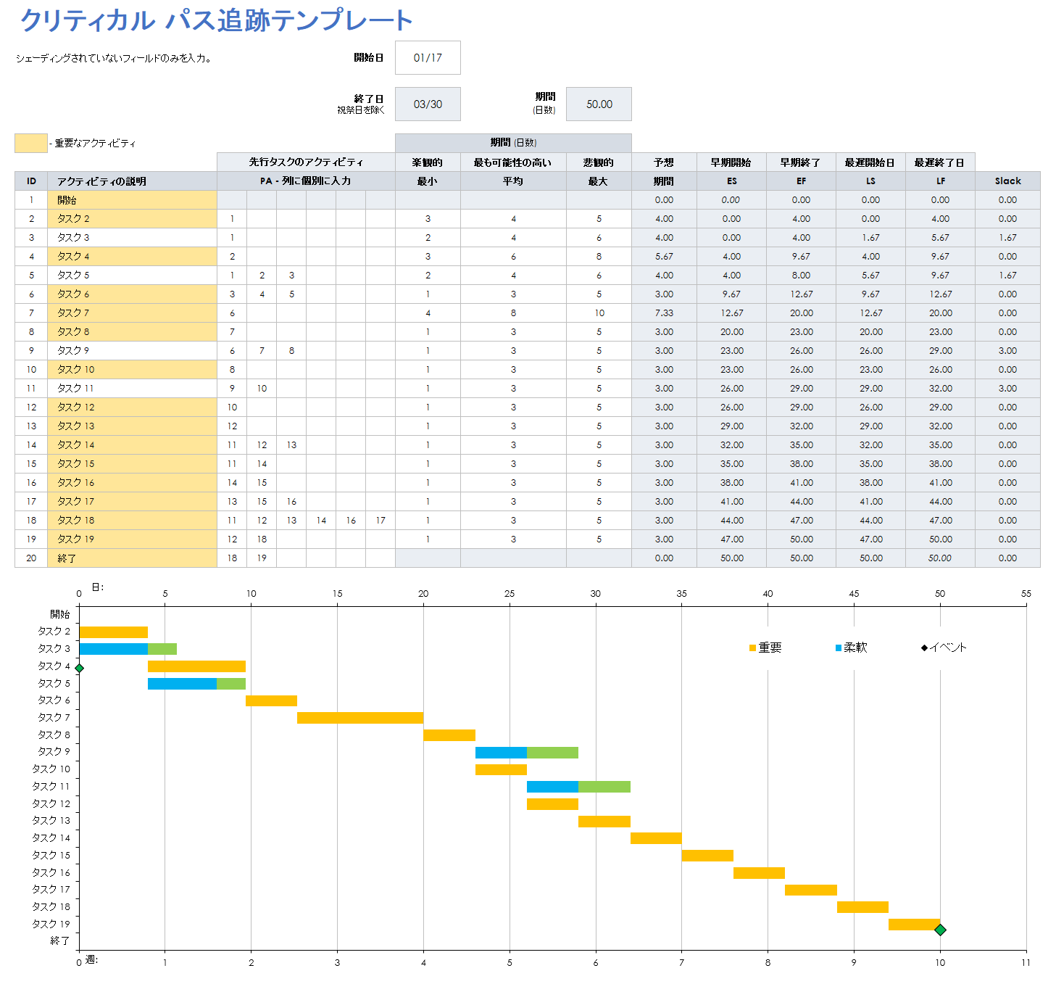This screenshot has width=1056, height=984.
Task: Select the duration cell showing 50.00
Action: pos(599,104)
